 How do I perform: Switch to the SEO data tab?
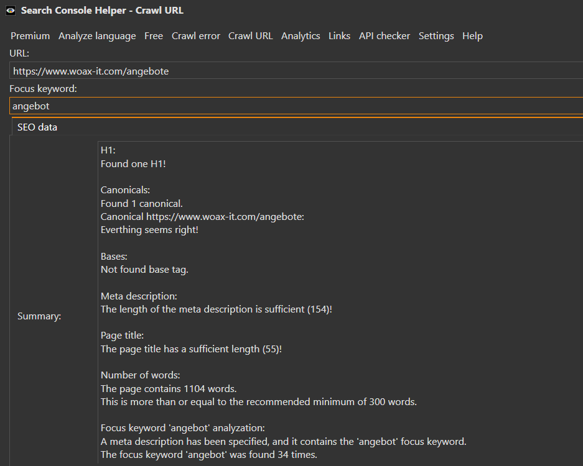pyautogui.click(x=37, y=127)
